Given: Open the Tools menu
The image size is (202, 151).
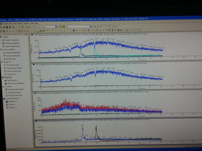Looking at the screenshot, I should (15, 23).
